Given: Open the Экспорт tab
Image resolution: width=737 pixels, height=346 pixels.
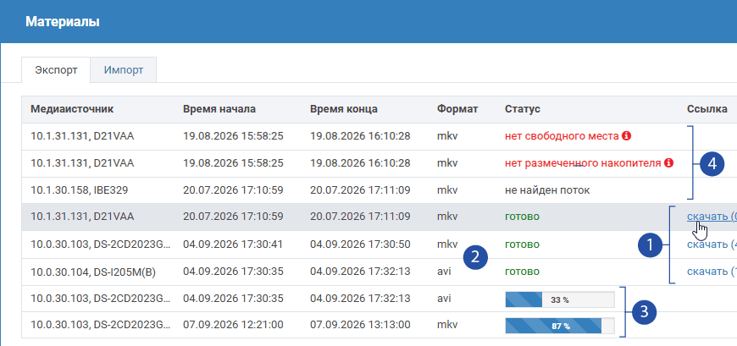Looking at the screenshot, I should tap(56, 70).
